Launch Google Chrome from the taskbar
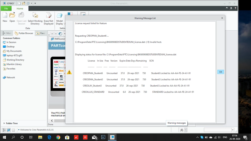251x141 pixels. tap(58, 137)
